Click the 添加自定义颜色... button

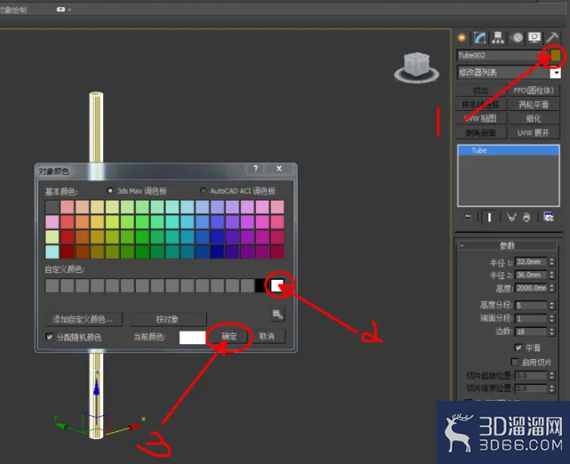point(84,319)
